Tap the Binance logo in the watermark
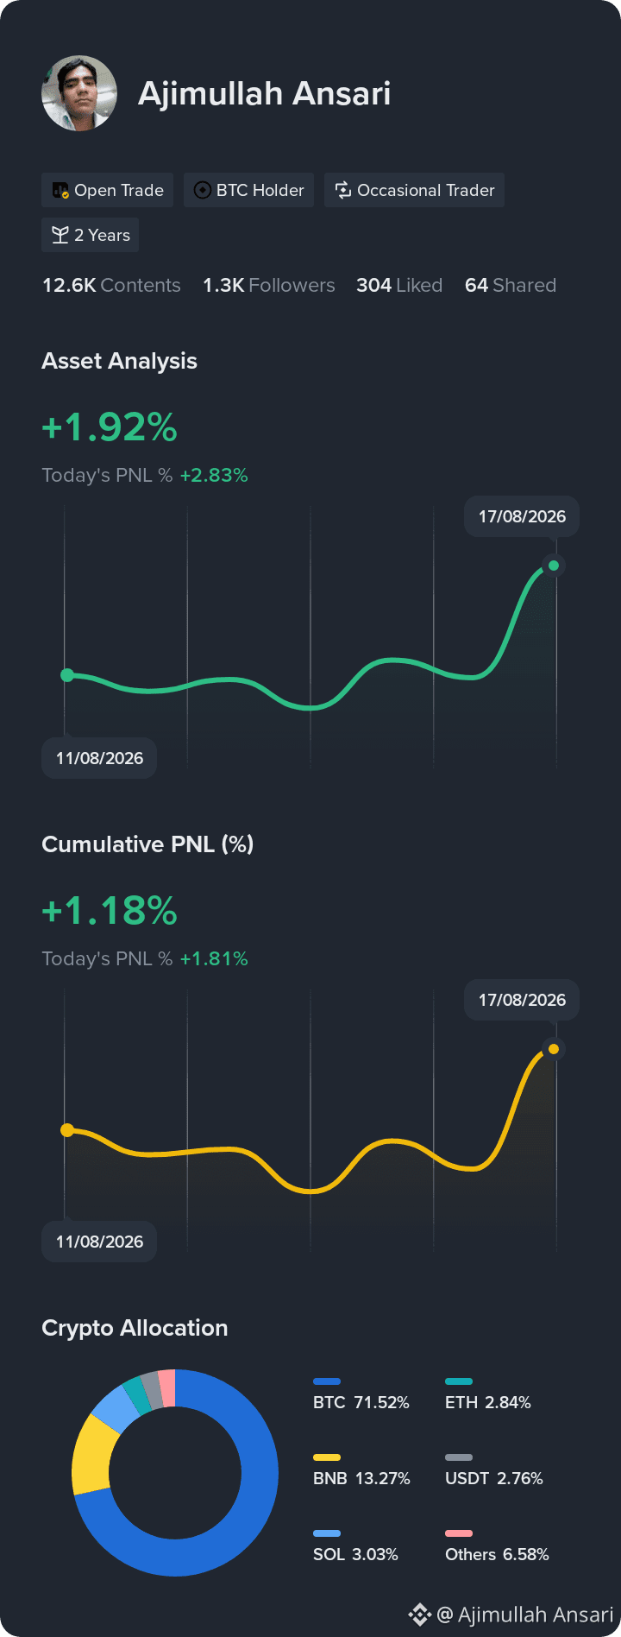Screen dimensions: 621x1637 [x=419, y=1615]
